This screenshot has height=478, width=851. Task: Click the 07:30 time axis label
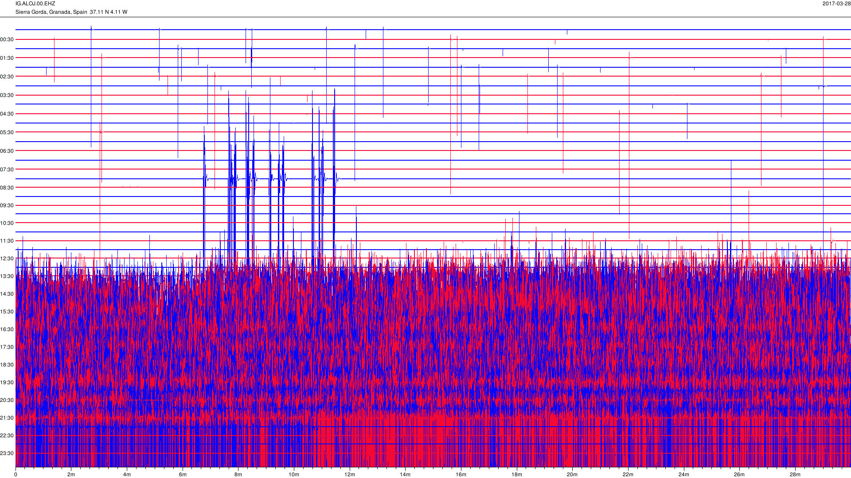[x=7, y=170]
